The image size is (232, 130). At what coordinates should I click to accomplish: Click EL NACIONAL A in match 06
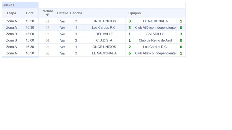104,53
